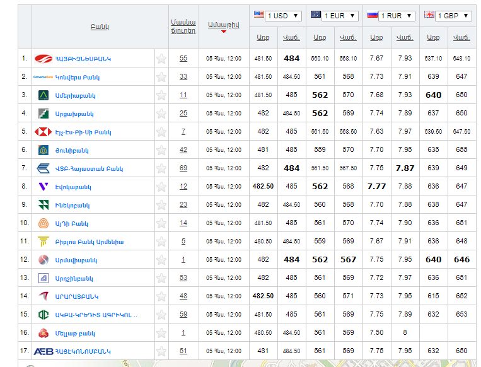This screenshot has height=367, width=481.
Task: Click the Բիբլոս Բանկ Արմենիա logo
Action: pos(43,242)
